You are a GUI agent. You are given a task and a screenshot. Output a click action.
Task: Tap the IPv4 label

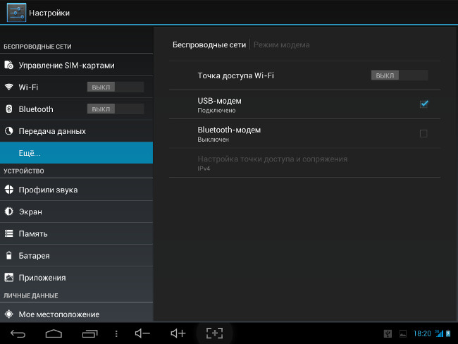click(x=204, y=168)
